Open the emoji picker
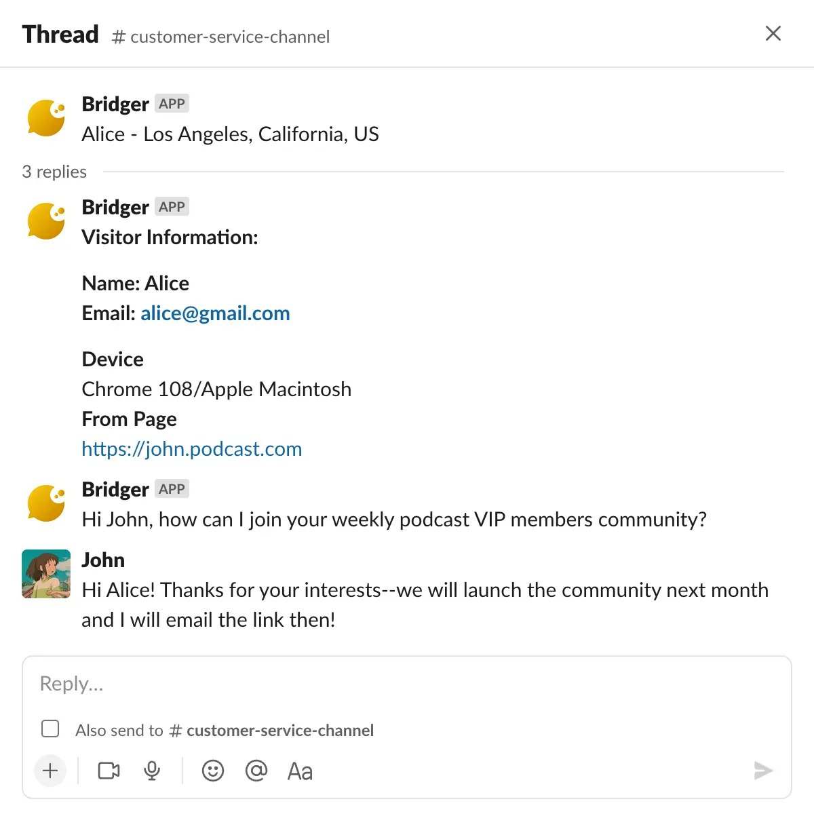Image resolution: width=814 pixels, height=814 pixels. [x=213, y=771]
